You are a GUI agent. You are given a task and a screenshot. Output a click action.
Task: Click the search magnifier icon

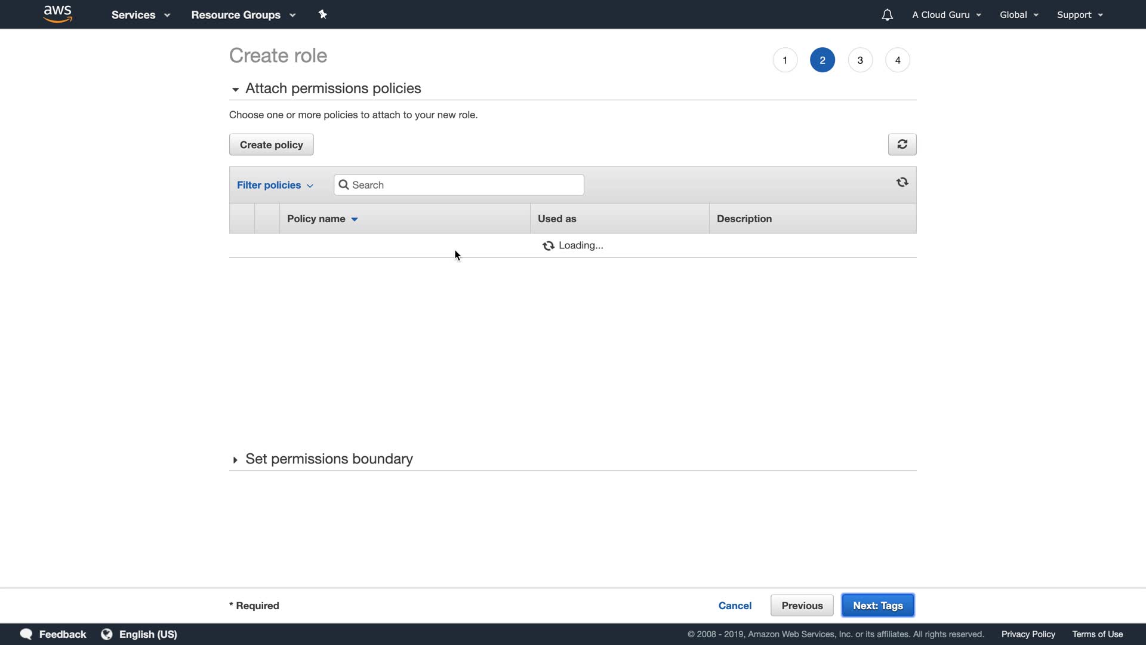(344, 185)
